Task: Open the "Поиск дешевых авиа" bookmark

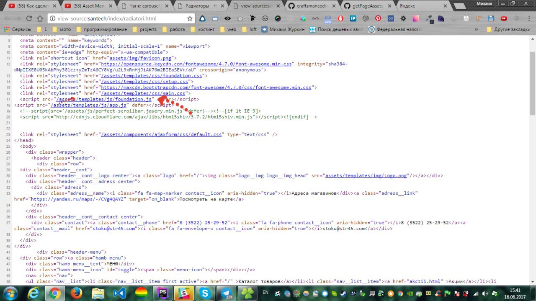Action: [337, 29]
